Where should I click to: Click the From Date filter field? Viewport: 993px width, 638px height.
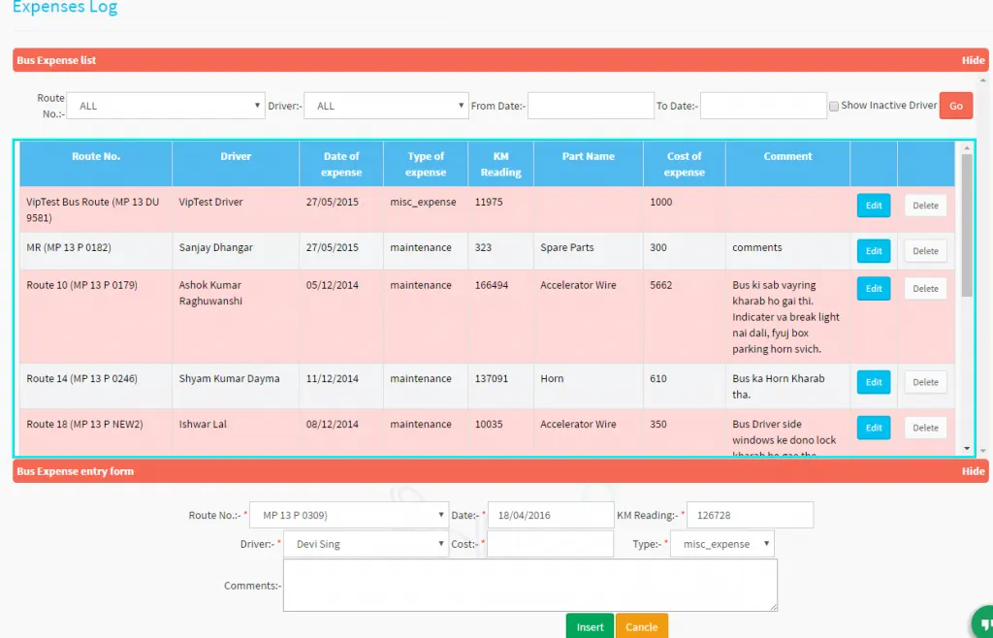[591, 106]
